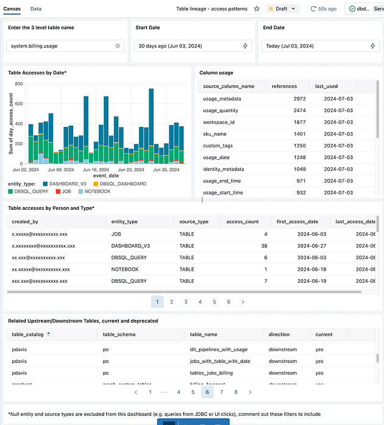This screenshot has height=425, width=384.
Task: Toggle NOTEBOOK legend series
Action: pos(94,191)
